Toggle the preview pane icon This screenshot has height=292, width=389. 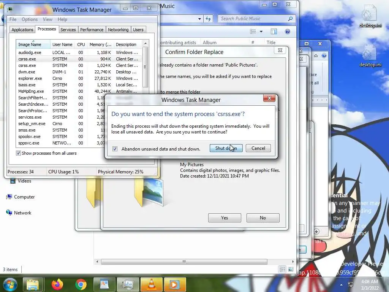pyautogui.click(x=274, y=32)
